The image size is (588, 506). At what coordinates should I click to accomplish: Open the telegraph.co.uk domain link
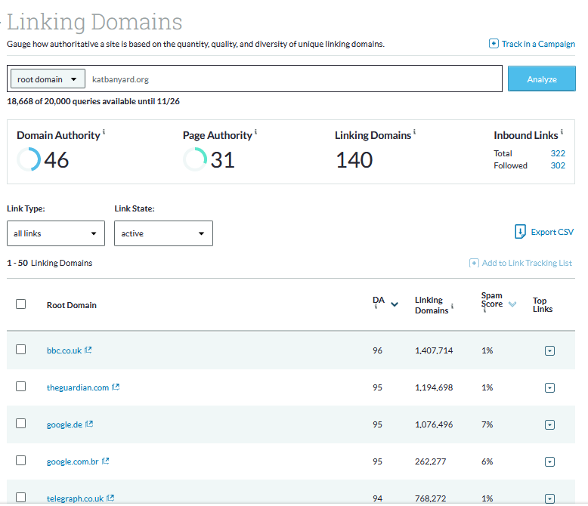(75, 498)
